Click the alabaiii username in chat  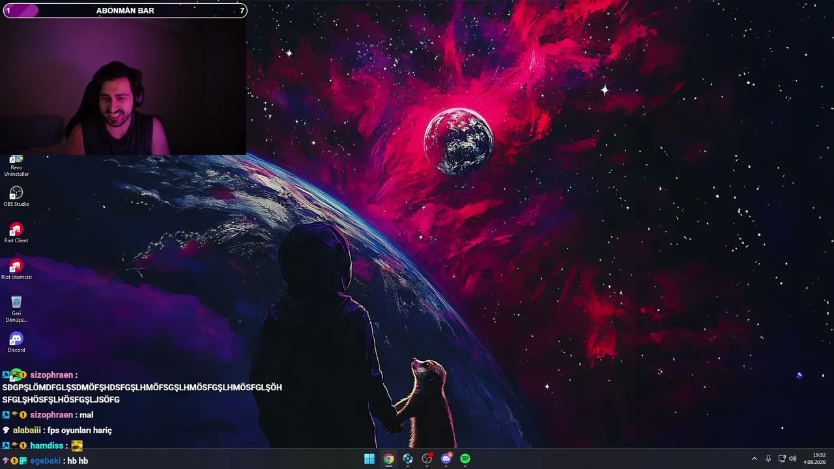pyautogui.click(x=27, y=431)
